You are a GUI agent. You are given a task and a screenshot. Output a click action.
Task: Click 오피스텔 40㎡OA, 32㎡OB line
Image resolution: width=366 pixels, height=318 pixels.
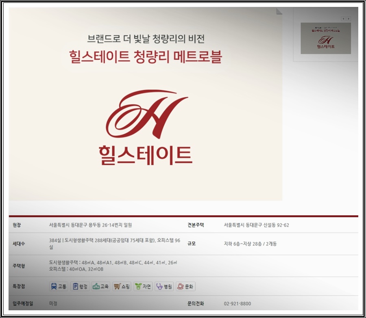pyautogui.click(x=76, y=269)
